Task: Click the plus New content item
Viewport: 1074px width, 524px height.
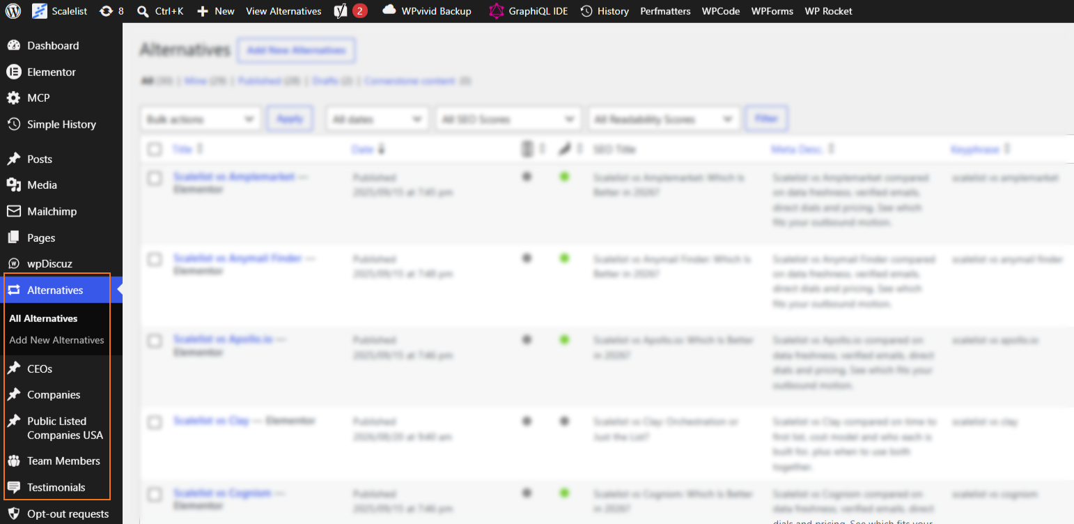Action: [216, 11]
